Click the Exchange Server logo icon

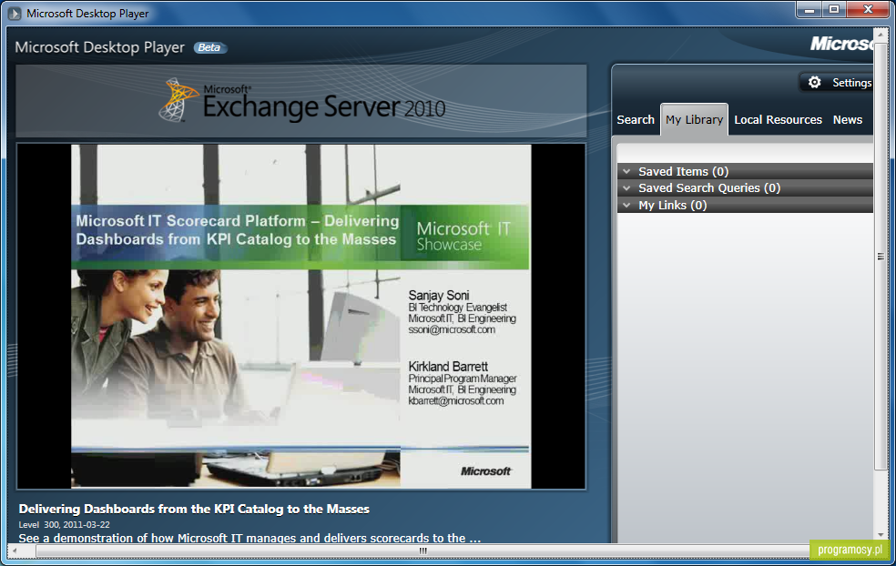tap(178, 100)
